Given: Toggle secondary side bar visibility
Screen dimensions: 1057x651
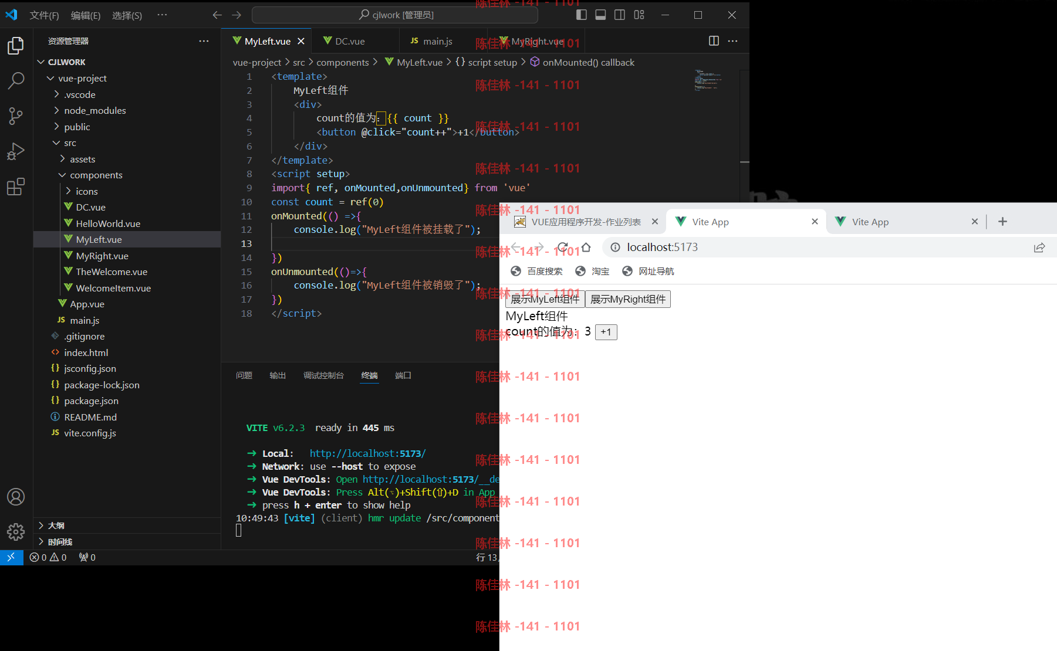Looking at the screenshot, I should [x=620, y=15].
